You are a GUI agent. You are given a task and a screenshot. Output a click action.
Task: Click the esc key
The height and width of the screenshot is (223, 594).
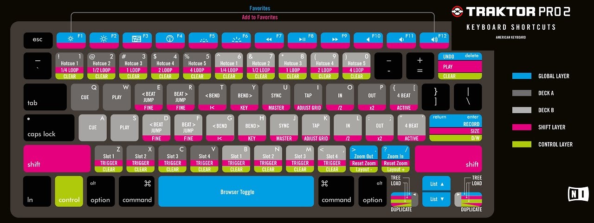click(38, 40)
